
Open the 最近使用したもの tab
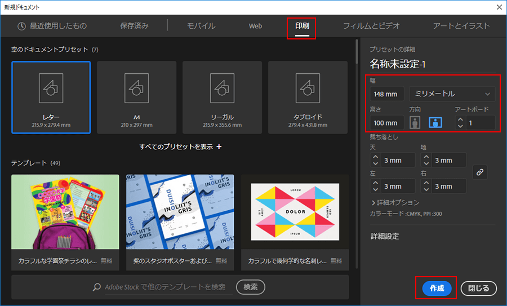pyautogui.click(x=52, y=26)
